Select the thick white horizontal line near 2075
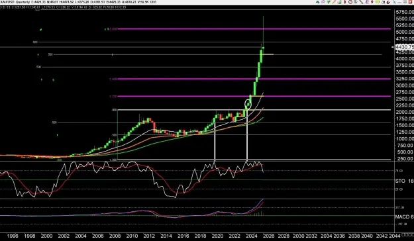Screen dimensions: 414x241 tap(254, 110)
